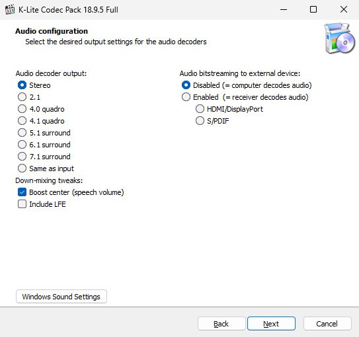
Task: Click the K-Lite title bar app icon
Action: [10, 9]
